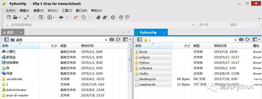
Task: Open the 窗口(W) menu
Action: [x=82, y=11]
